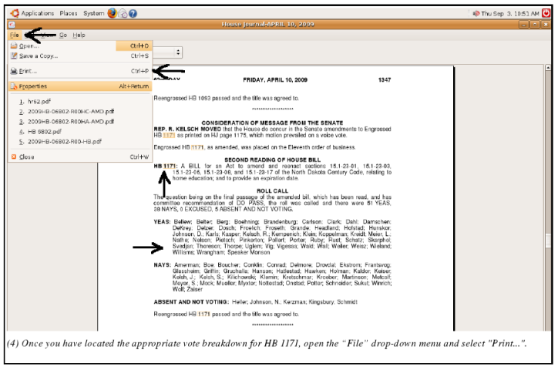Click the Firefox icon in top panel
Screen dimensions: 558x370
click(x=113, y=13)
